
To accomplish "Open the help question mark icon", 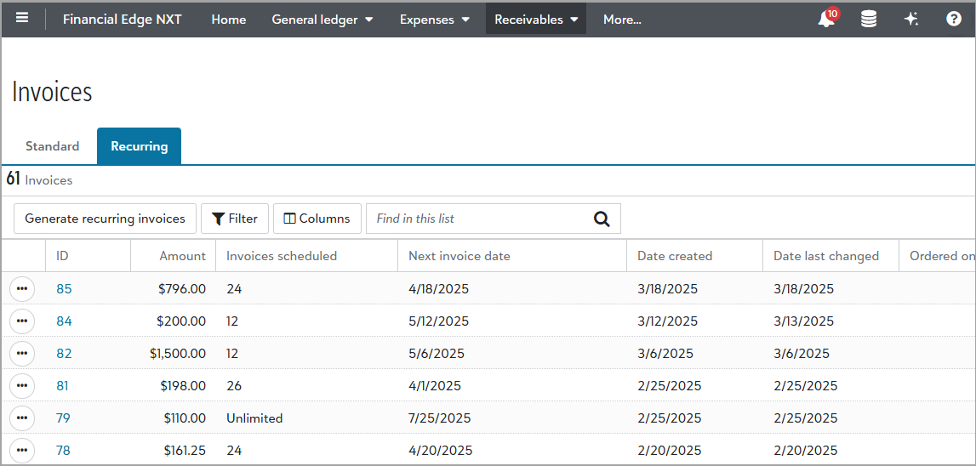I will coord(954,20).
